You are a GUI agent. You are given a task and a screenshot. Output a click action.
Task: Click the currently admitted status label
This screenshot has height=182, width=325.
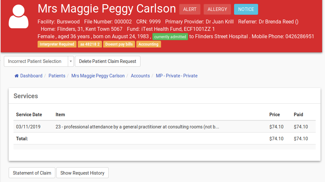170,37
